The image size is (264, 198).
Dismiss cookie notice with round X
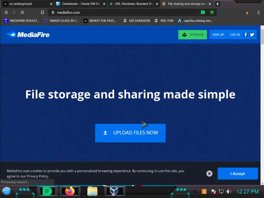[209, 174]
